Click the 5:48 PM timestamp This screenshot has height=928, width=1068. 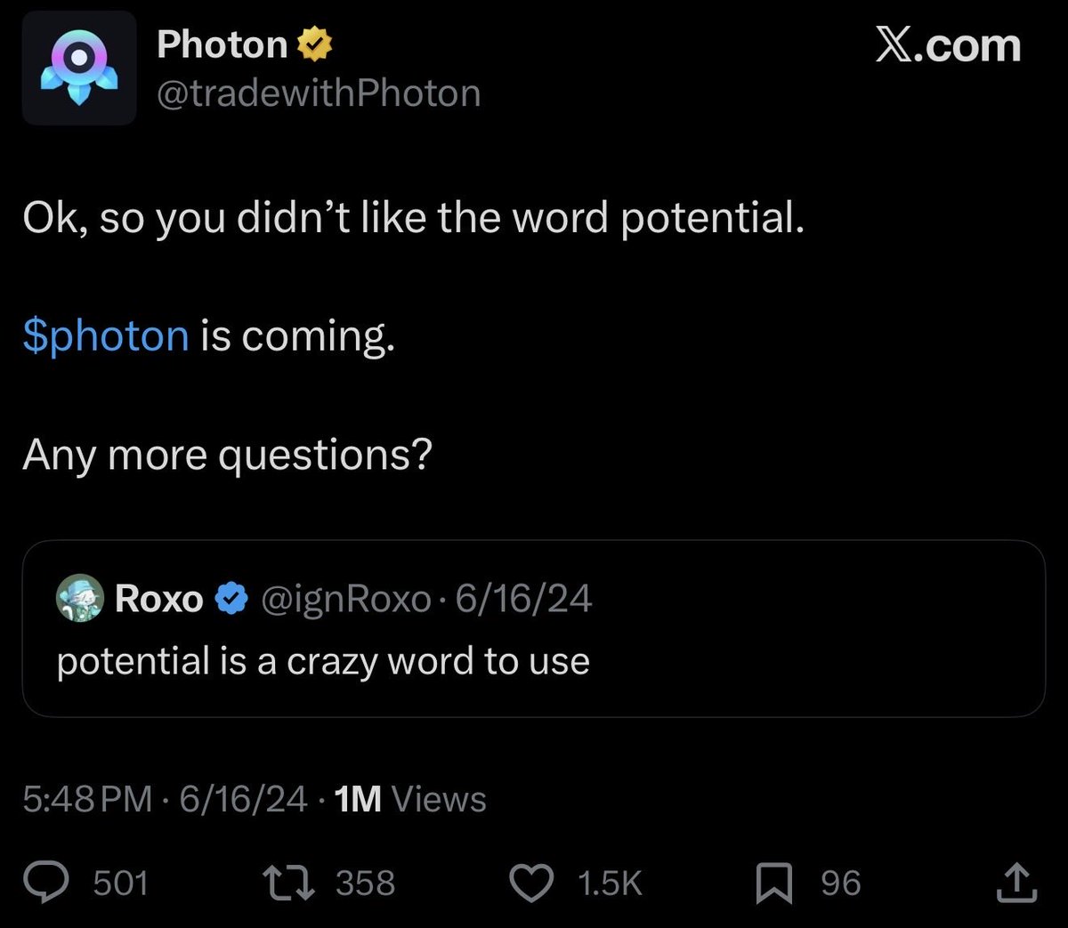pyautogui.click(x=87, y=799)
